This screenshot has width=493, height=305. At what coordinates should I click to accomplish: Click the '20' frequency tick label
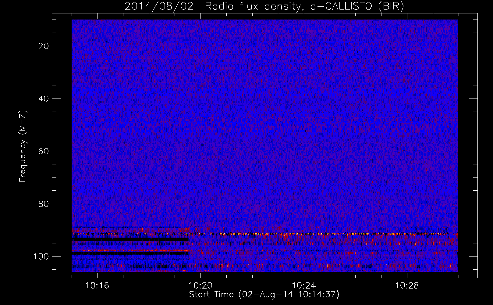44,46
